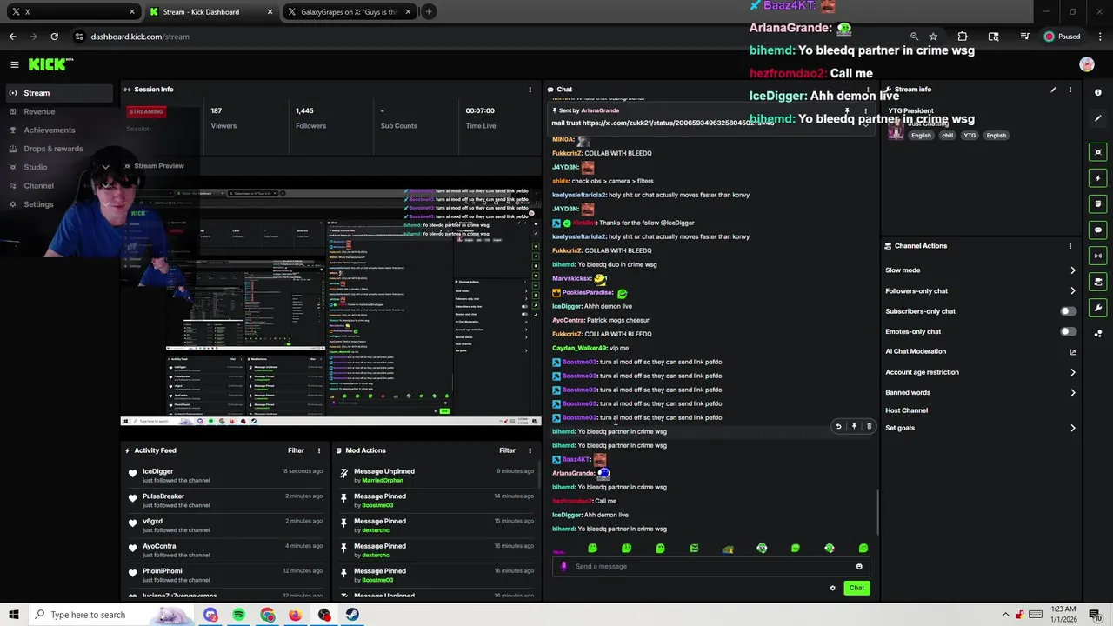Toggle the stream preview widget icon
This screenshot has width=1113, height=626.
tap(1098, 152)
